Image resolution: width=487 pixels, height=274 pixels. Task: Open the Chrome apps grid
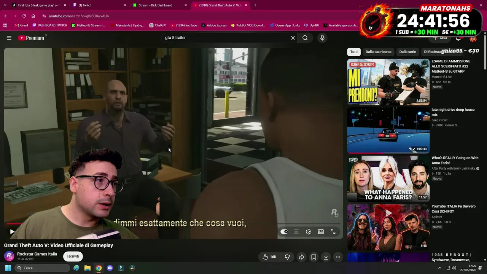coord(5,25)
